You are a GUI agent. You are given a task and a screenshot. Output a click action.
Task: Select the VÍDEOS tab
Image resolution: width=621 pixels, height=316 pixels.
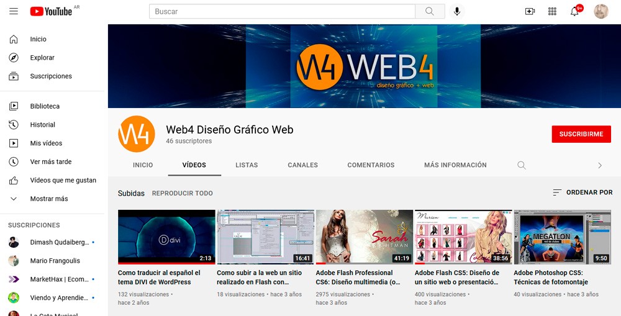(194, 165)
